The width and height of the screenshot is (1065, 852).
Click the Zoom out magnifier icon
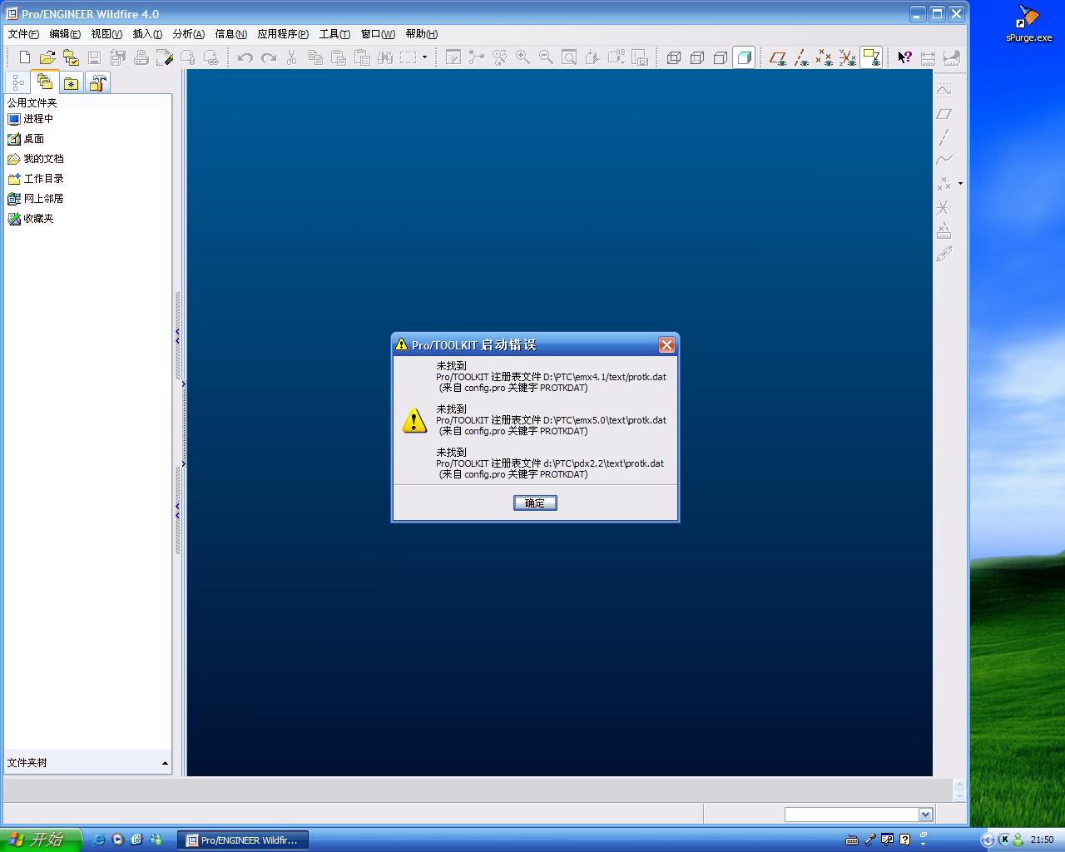(546, 57)
